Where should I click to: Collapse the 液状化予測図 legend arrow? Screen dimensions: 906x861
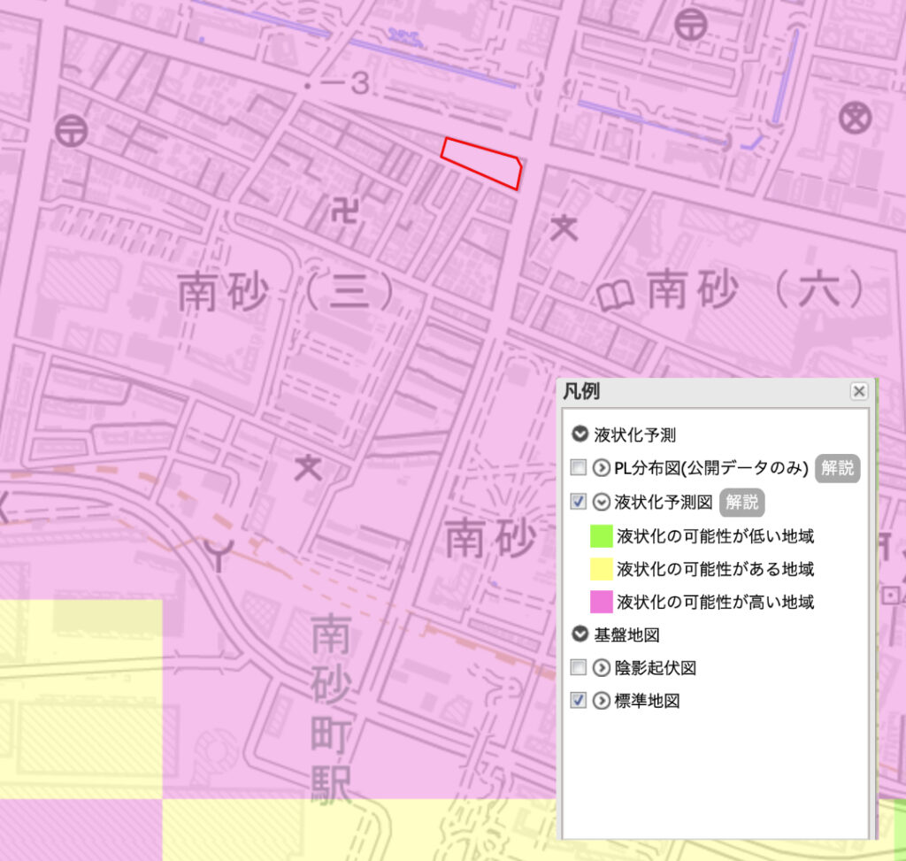tap(602, 502)
